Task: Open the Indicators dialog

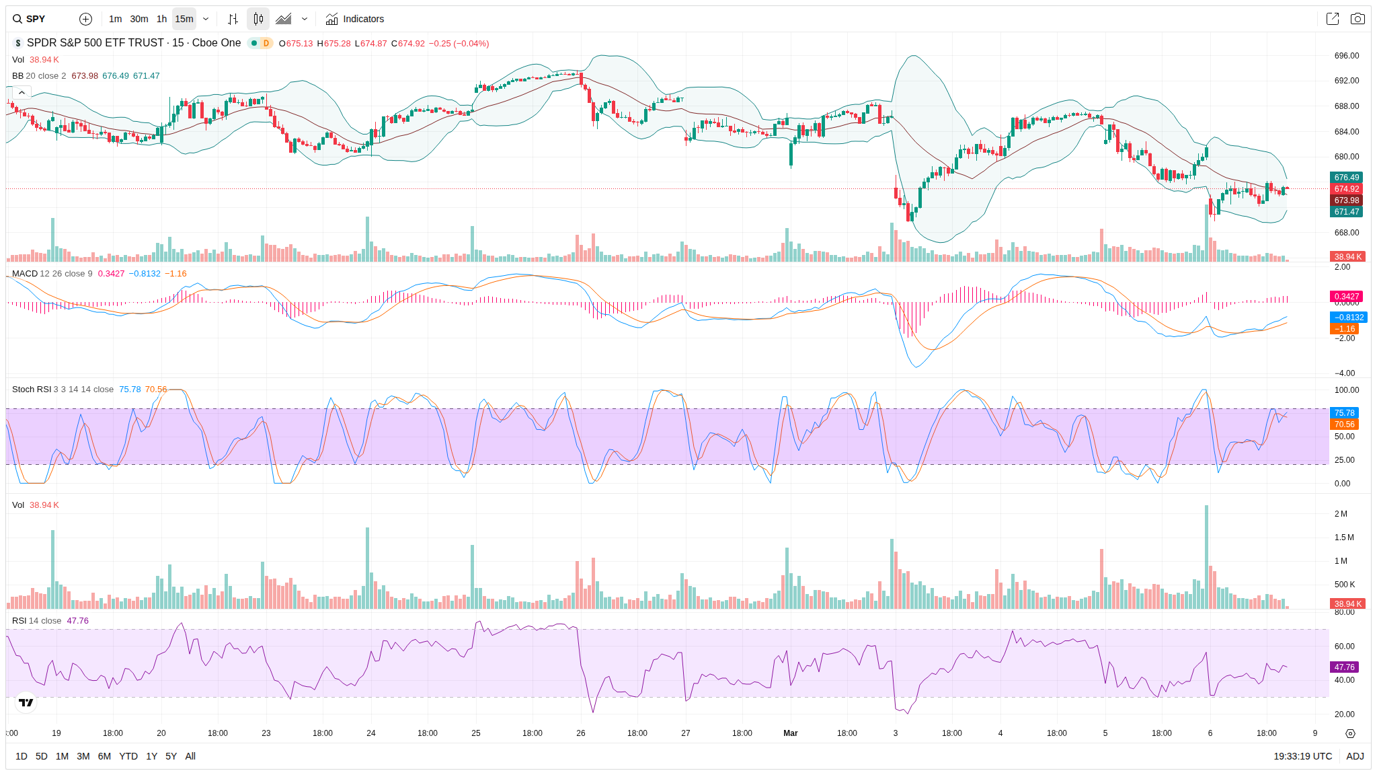Action: coord(355,19)
